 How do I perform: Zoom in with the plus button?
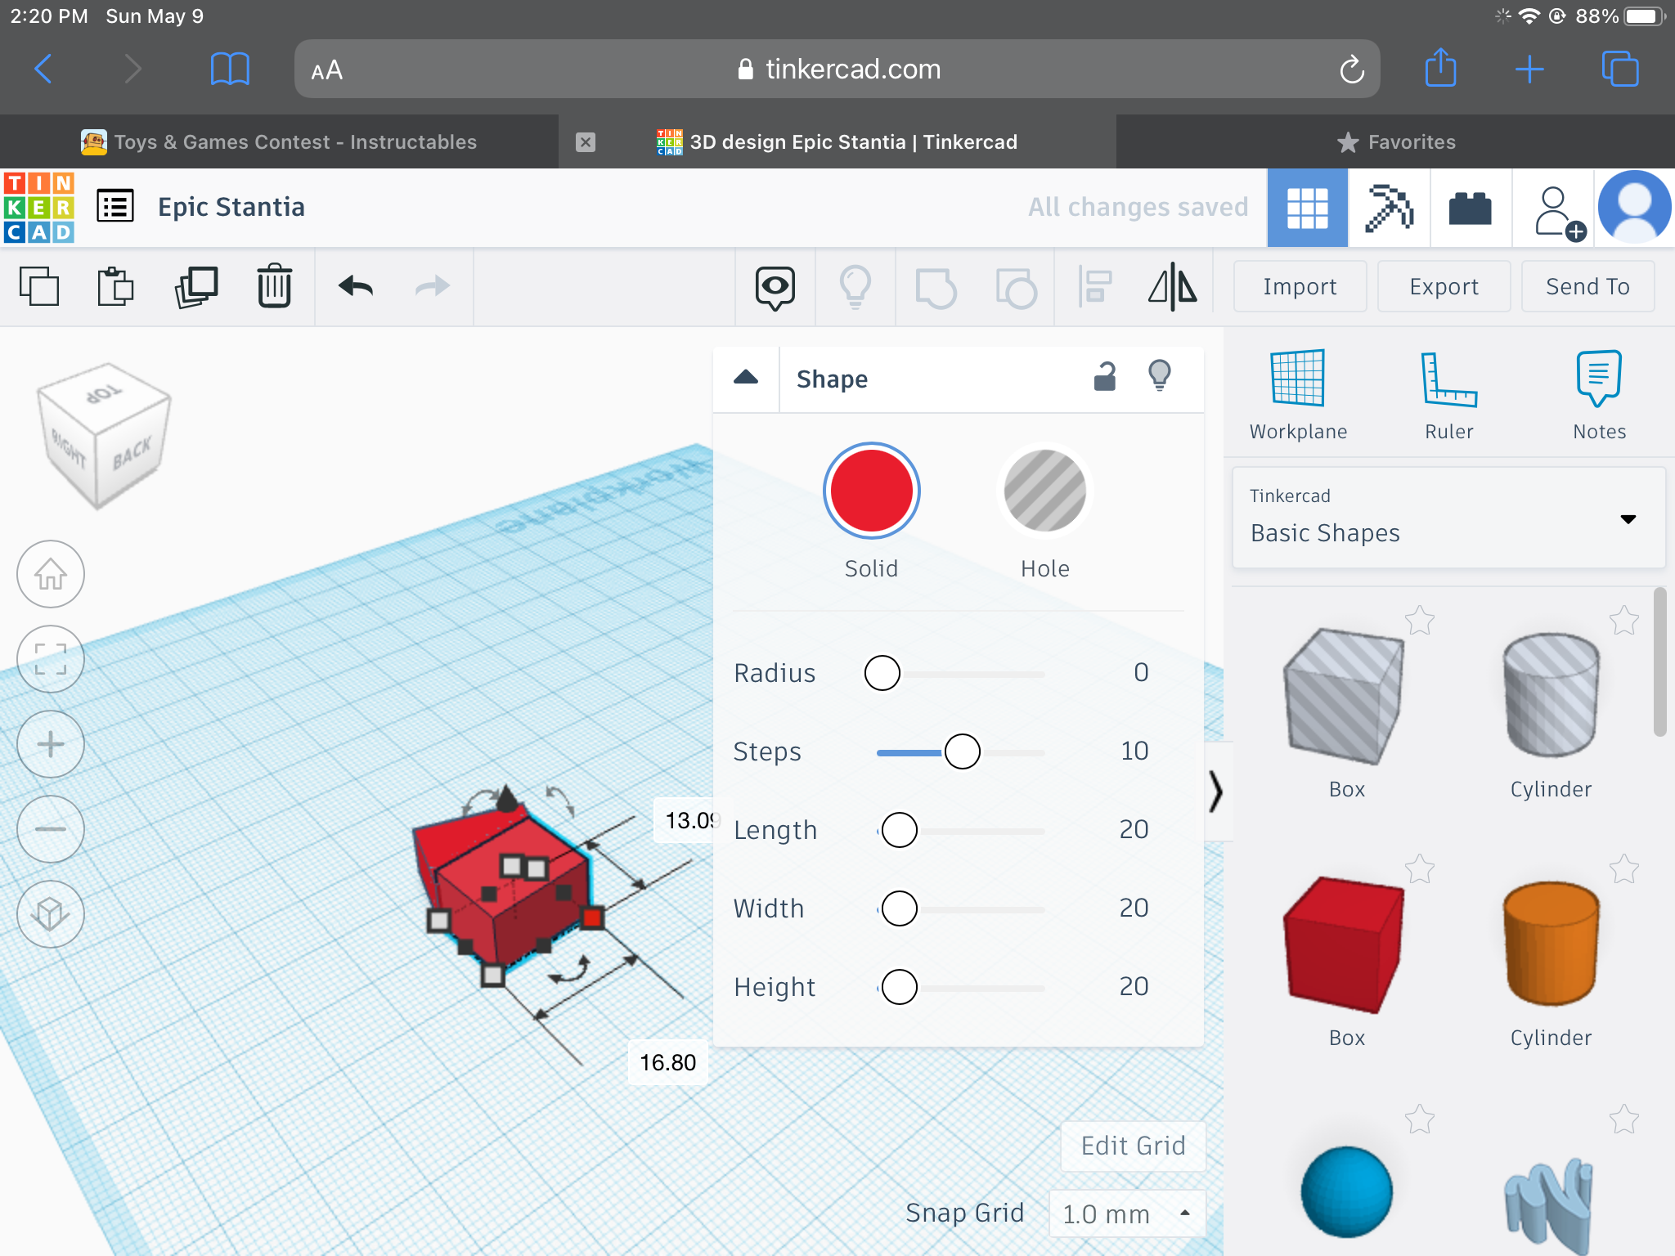51,744
